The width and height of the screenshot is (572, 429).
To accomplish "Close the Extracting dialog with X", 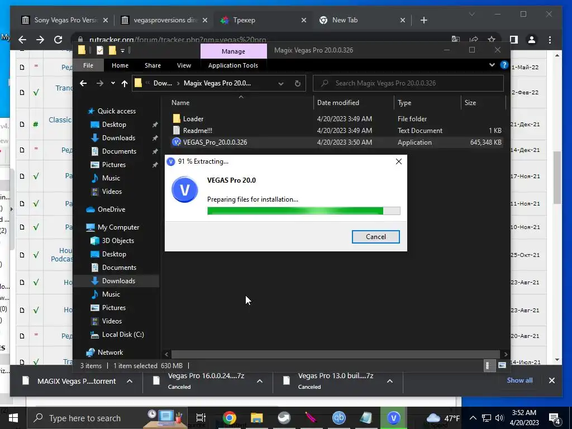I will pyautogui.click(x=399, y=161).
